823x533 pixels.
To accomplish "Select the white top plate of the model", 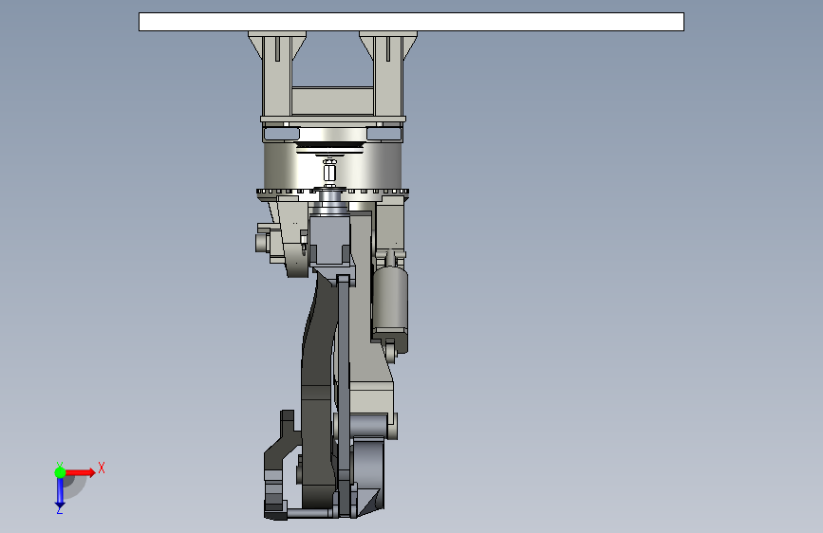I will (411, 22).
